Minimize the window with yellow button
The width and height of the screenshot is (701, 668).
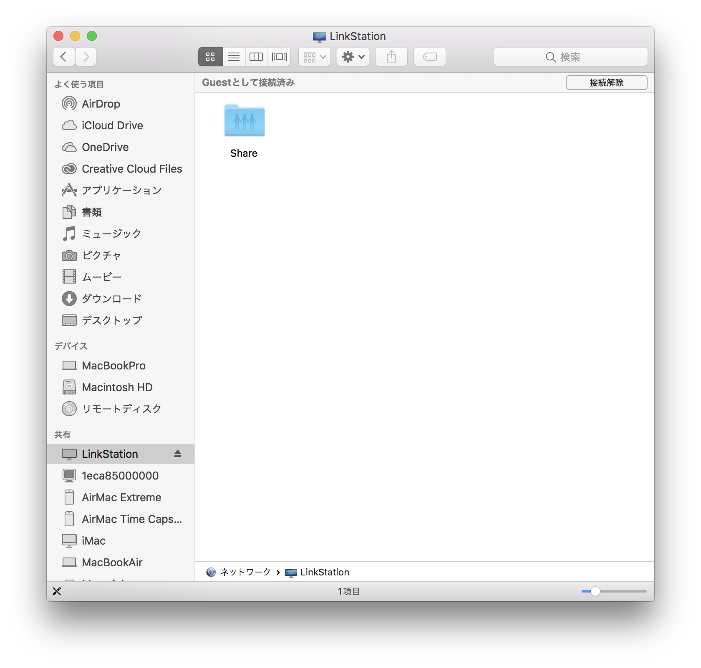(x=75, y=36)
